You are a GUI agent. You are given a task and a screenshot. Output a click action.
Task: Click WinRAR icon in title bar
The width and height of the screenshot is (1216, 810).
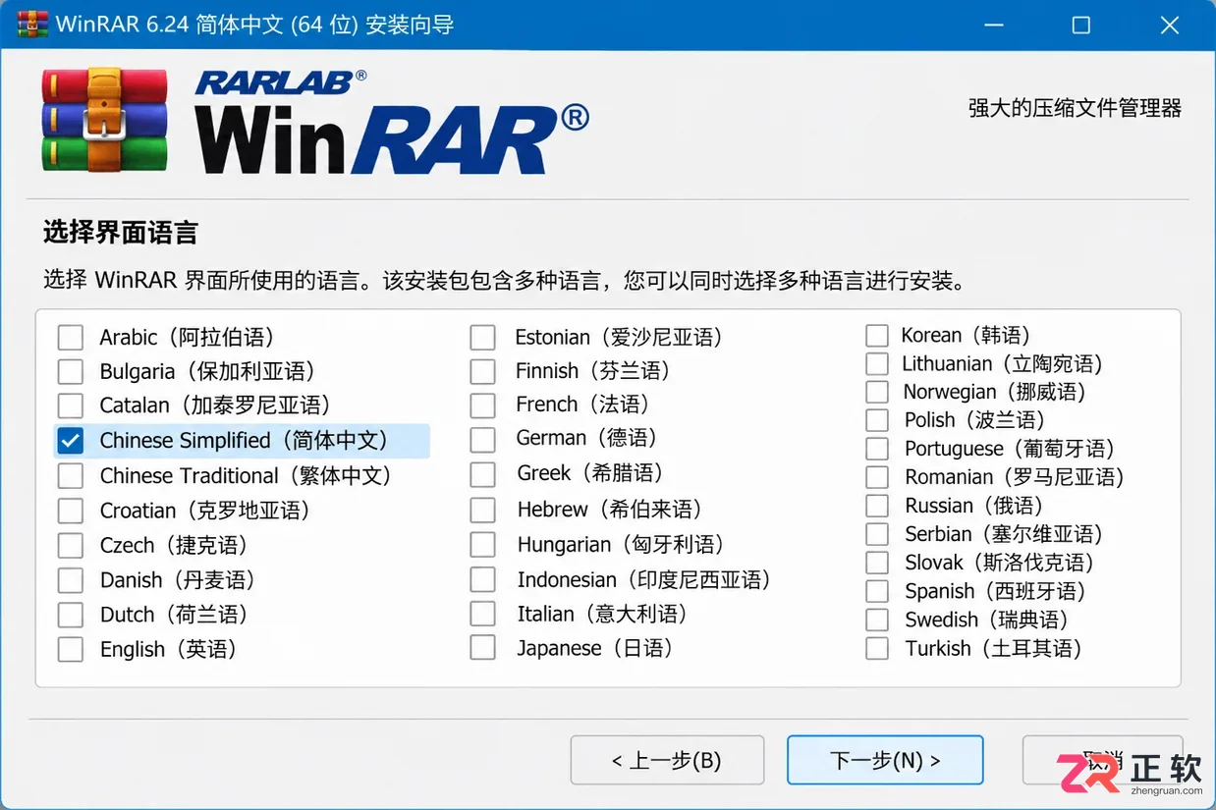[32, 25]
